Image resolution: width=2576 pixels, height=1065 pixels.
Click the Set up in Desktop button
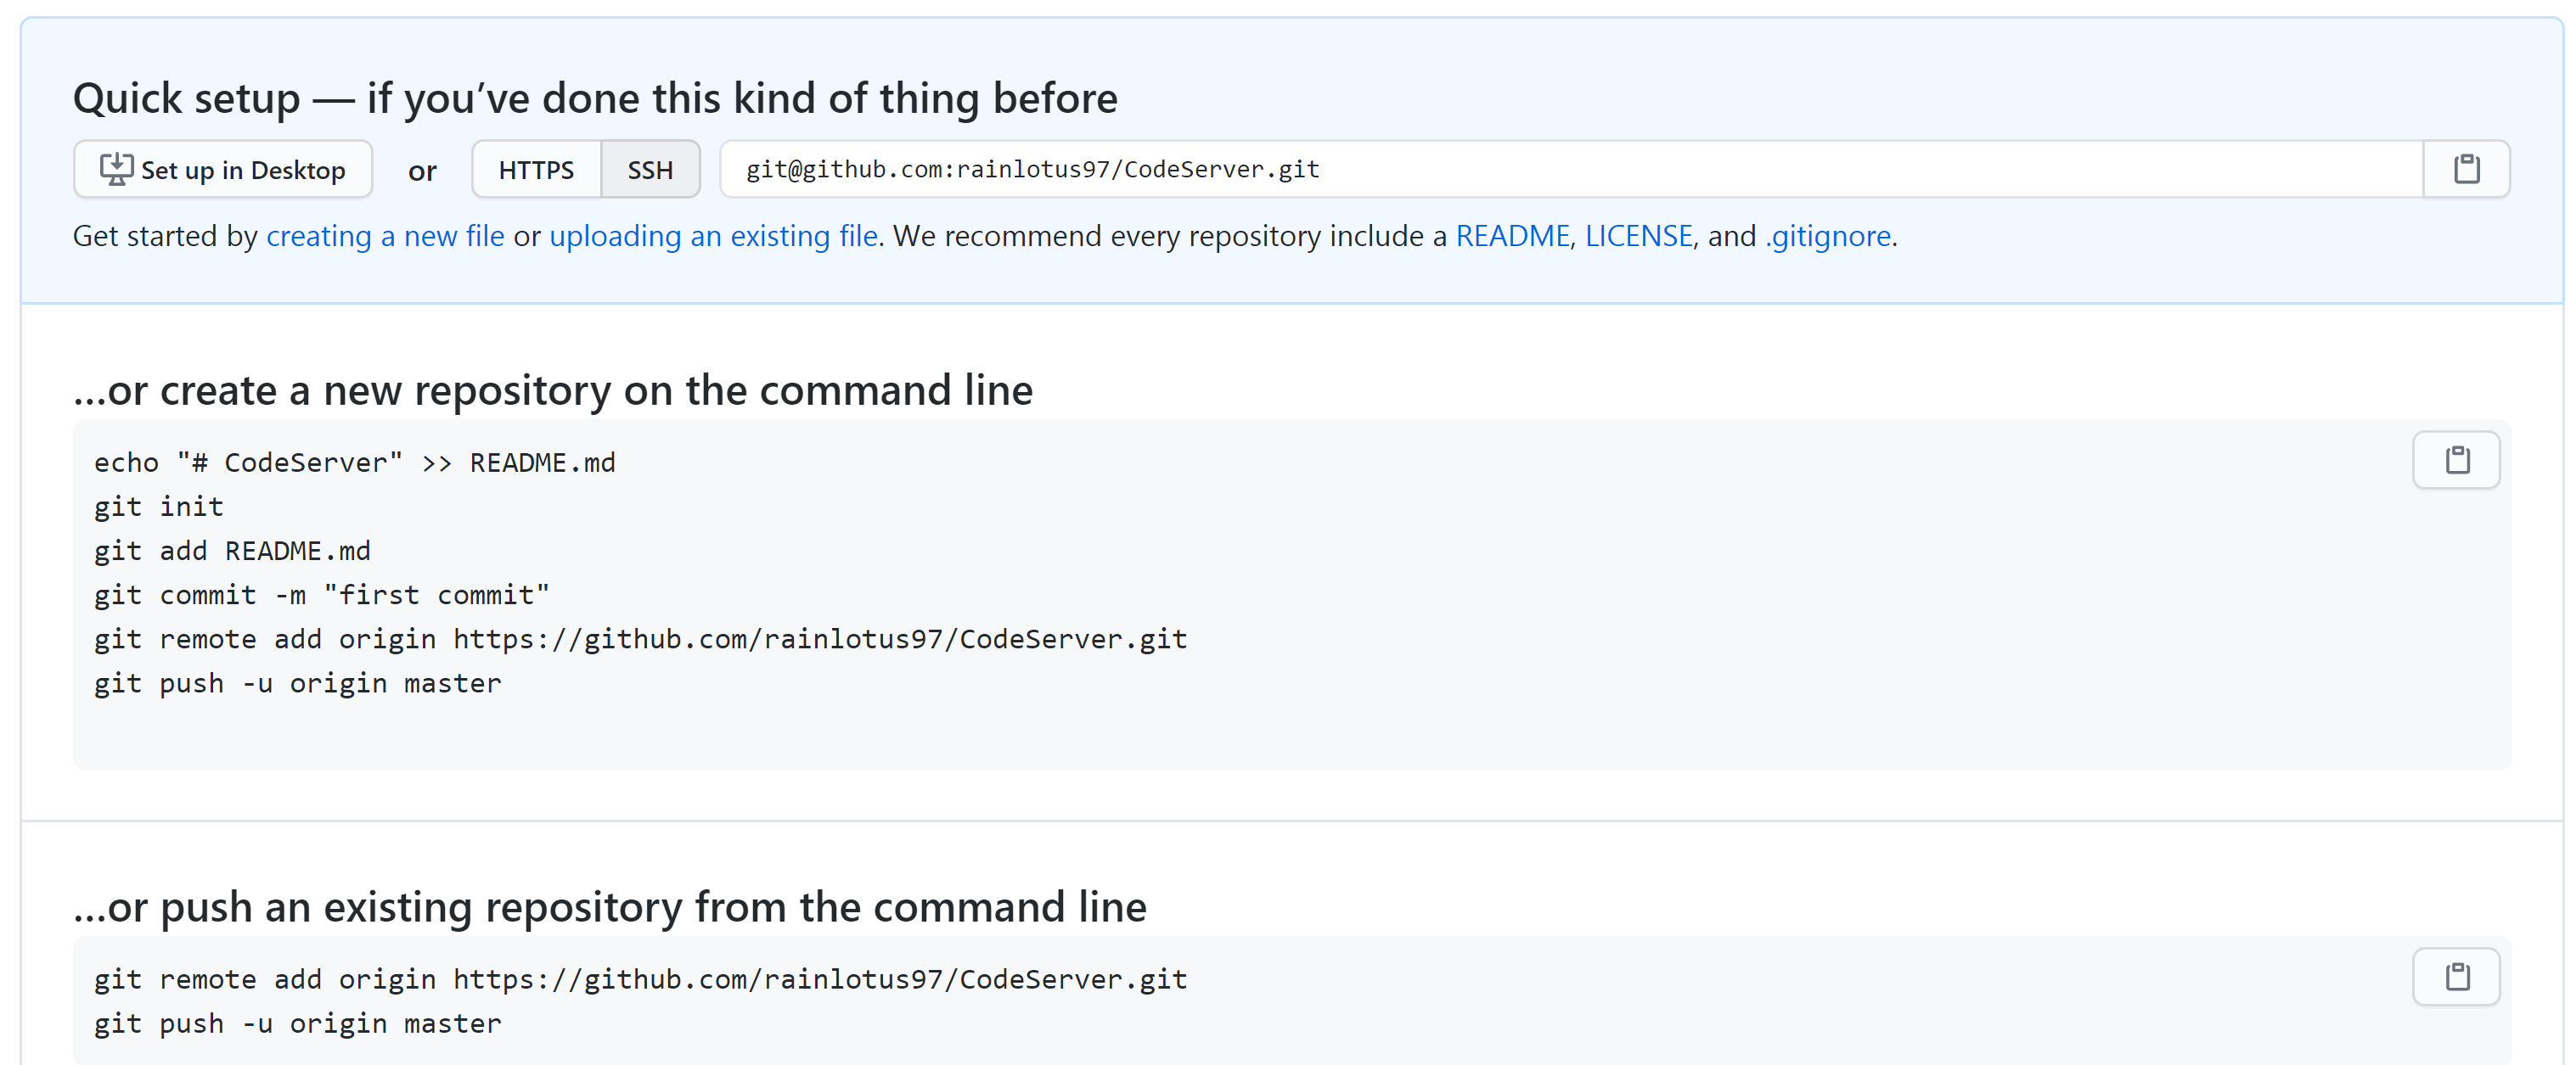coord(223,170)
